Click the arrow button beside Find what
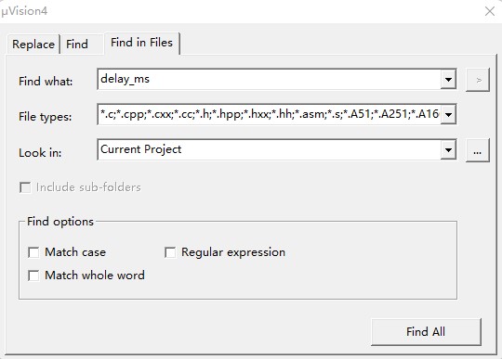Viewport: 502px width, 359px height. [x=477, y=80]
